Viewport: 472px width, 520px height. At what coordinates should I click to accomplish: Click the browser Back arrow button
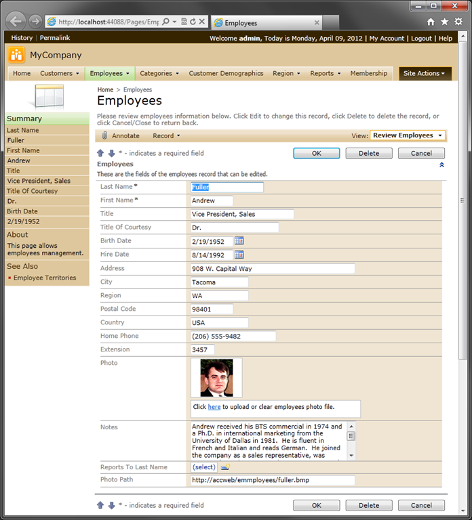click(16, 22)
